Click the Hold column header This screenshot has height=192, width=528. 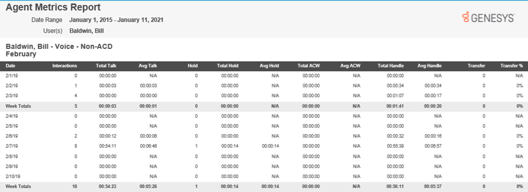coord(193,66)
